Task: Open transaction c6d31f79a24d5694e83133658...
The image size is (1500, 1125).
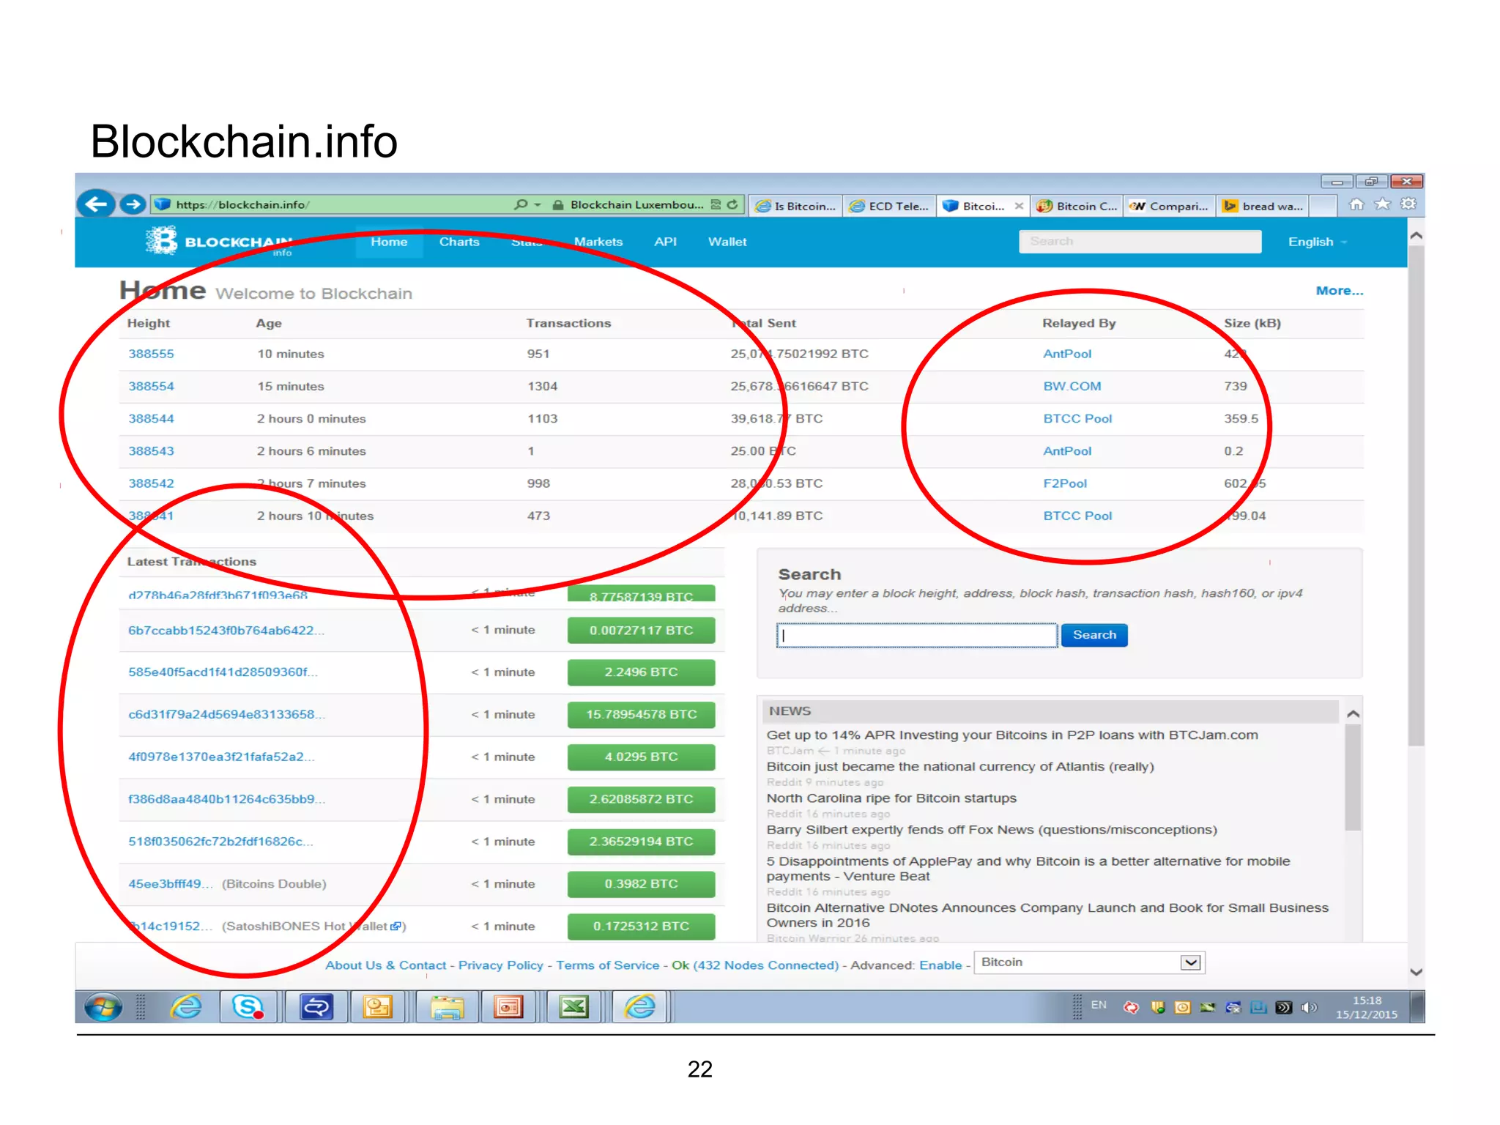Action: point(227,714)
